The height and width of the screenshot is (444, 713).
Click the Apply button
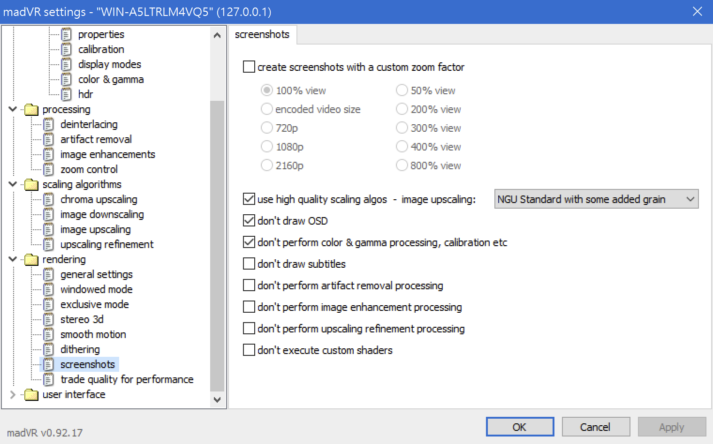click(x=672, y=427)
